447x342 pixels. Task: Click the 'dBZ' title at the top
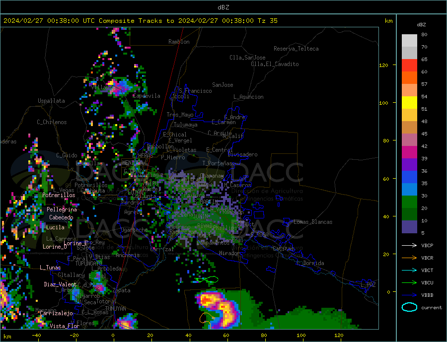pos(223,7)
